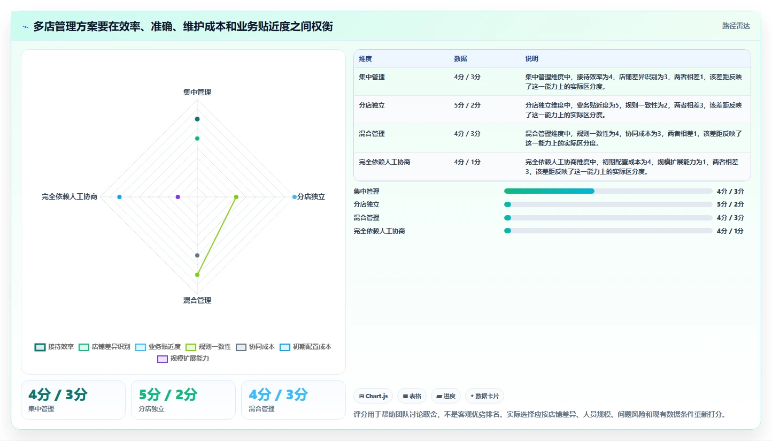Open the 分店独立 data card

[183, 400]
